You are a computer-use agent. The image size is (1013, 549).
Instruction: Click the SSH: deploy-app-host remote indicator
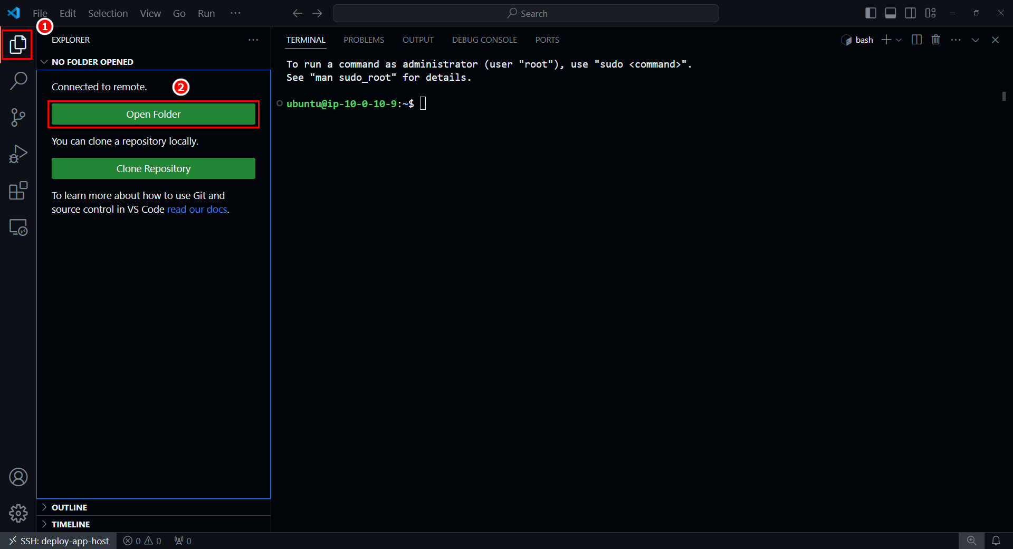tap(59, 541)
